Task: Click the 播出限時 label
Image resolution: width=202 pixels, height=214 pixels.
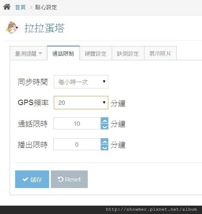Action: (33, 145)
